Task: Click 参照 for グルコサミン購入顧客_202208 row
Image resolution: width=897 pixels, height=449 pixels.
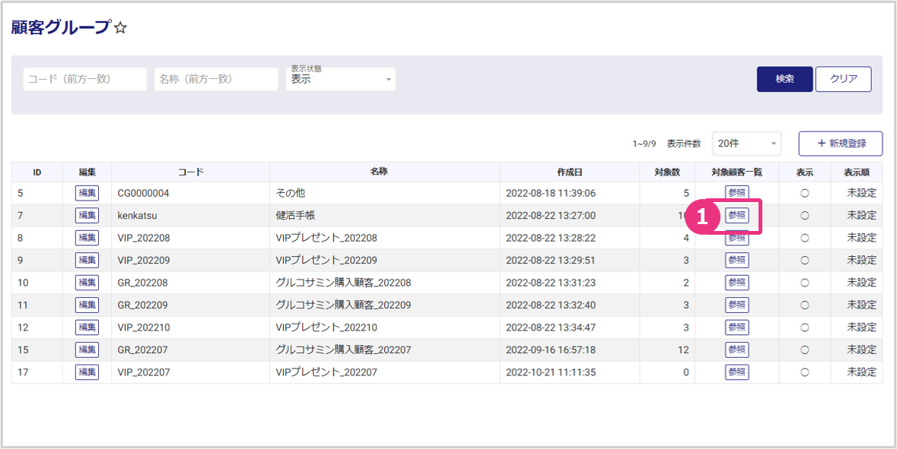Action: click(736, 283)
